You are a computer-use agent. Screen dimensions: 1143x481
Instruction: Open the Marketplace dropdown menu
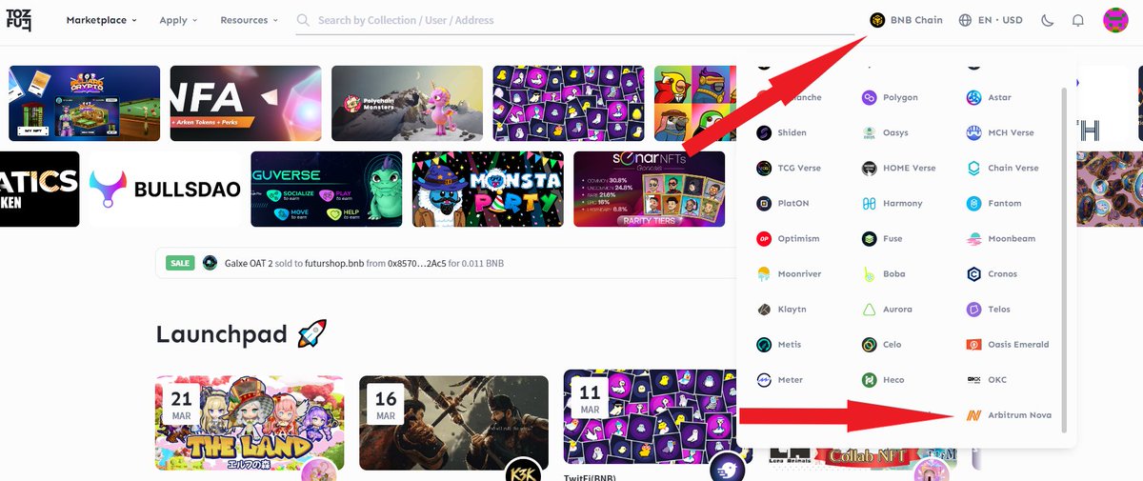pyautogui.click(x=102, y=20)
